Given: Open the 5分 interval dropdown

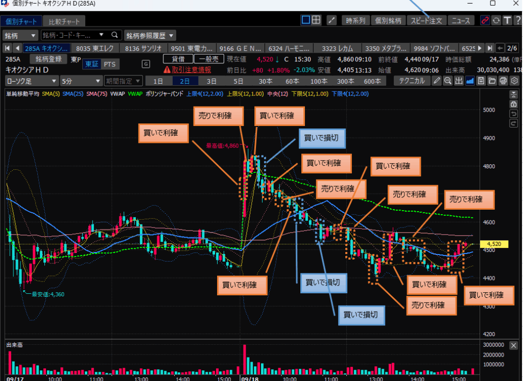Looking at the screenshot, I should [80, 81].
